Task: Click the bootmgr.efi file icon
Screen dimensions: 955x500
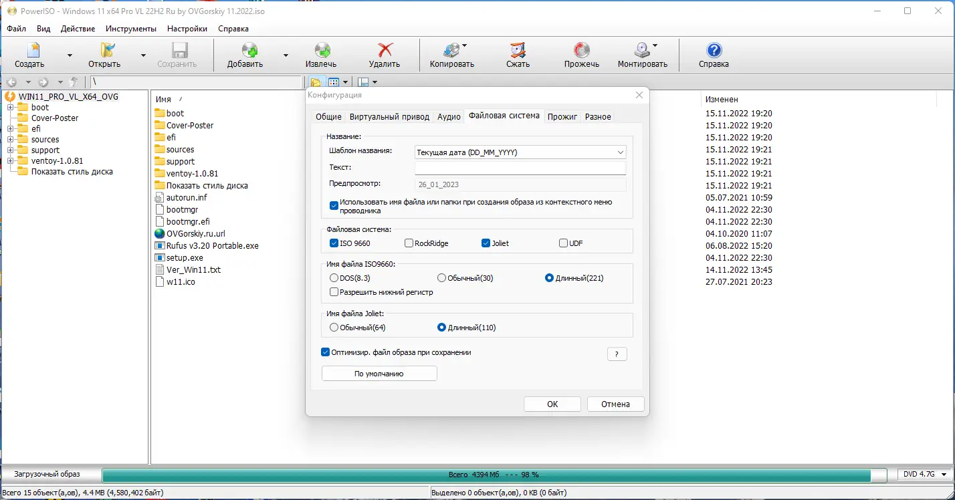Action: 159,222
